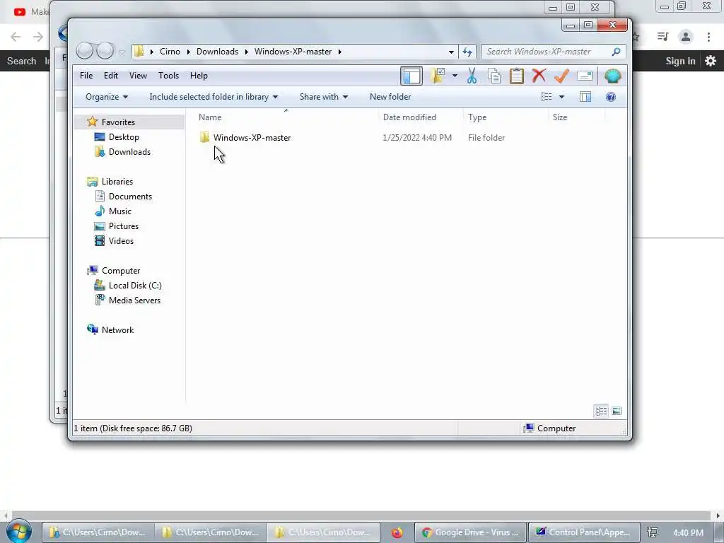Click the teal shell Classic Shell settings icon
724x543 pixels.
point(613,76)
